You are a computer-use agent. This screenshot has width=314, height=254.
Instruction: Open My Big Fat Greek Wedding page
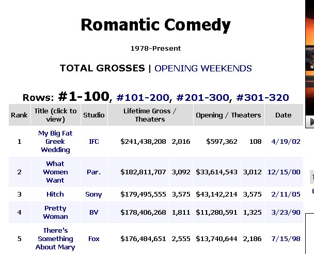click(54, 141)
